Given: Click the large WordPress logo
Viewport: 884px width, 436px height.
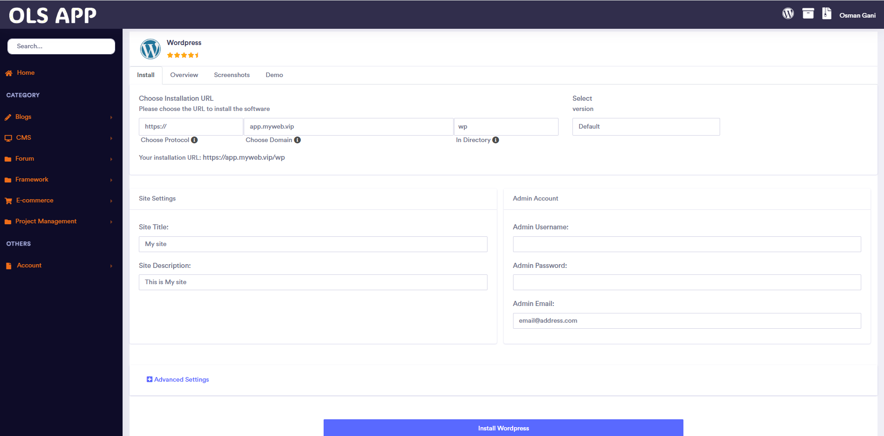Looking at the screenshot, I should click(x=150, y=49).
